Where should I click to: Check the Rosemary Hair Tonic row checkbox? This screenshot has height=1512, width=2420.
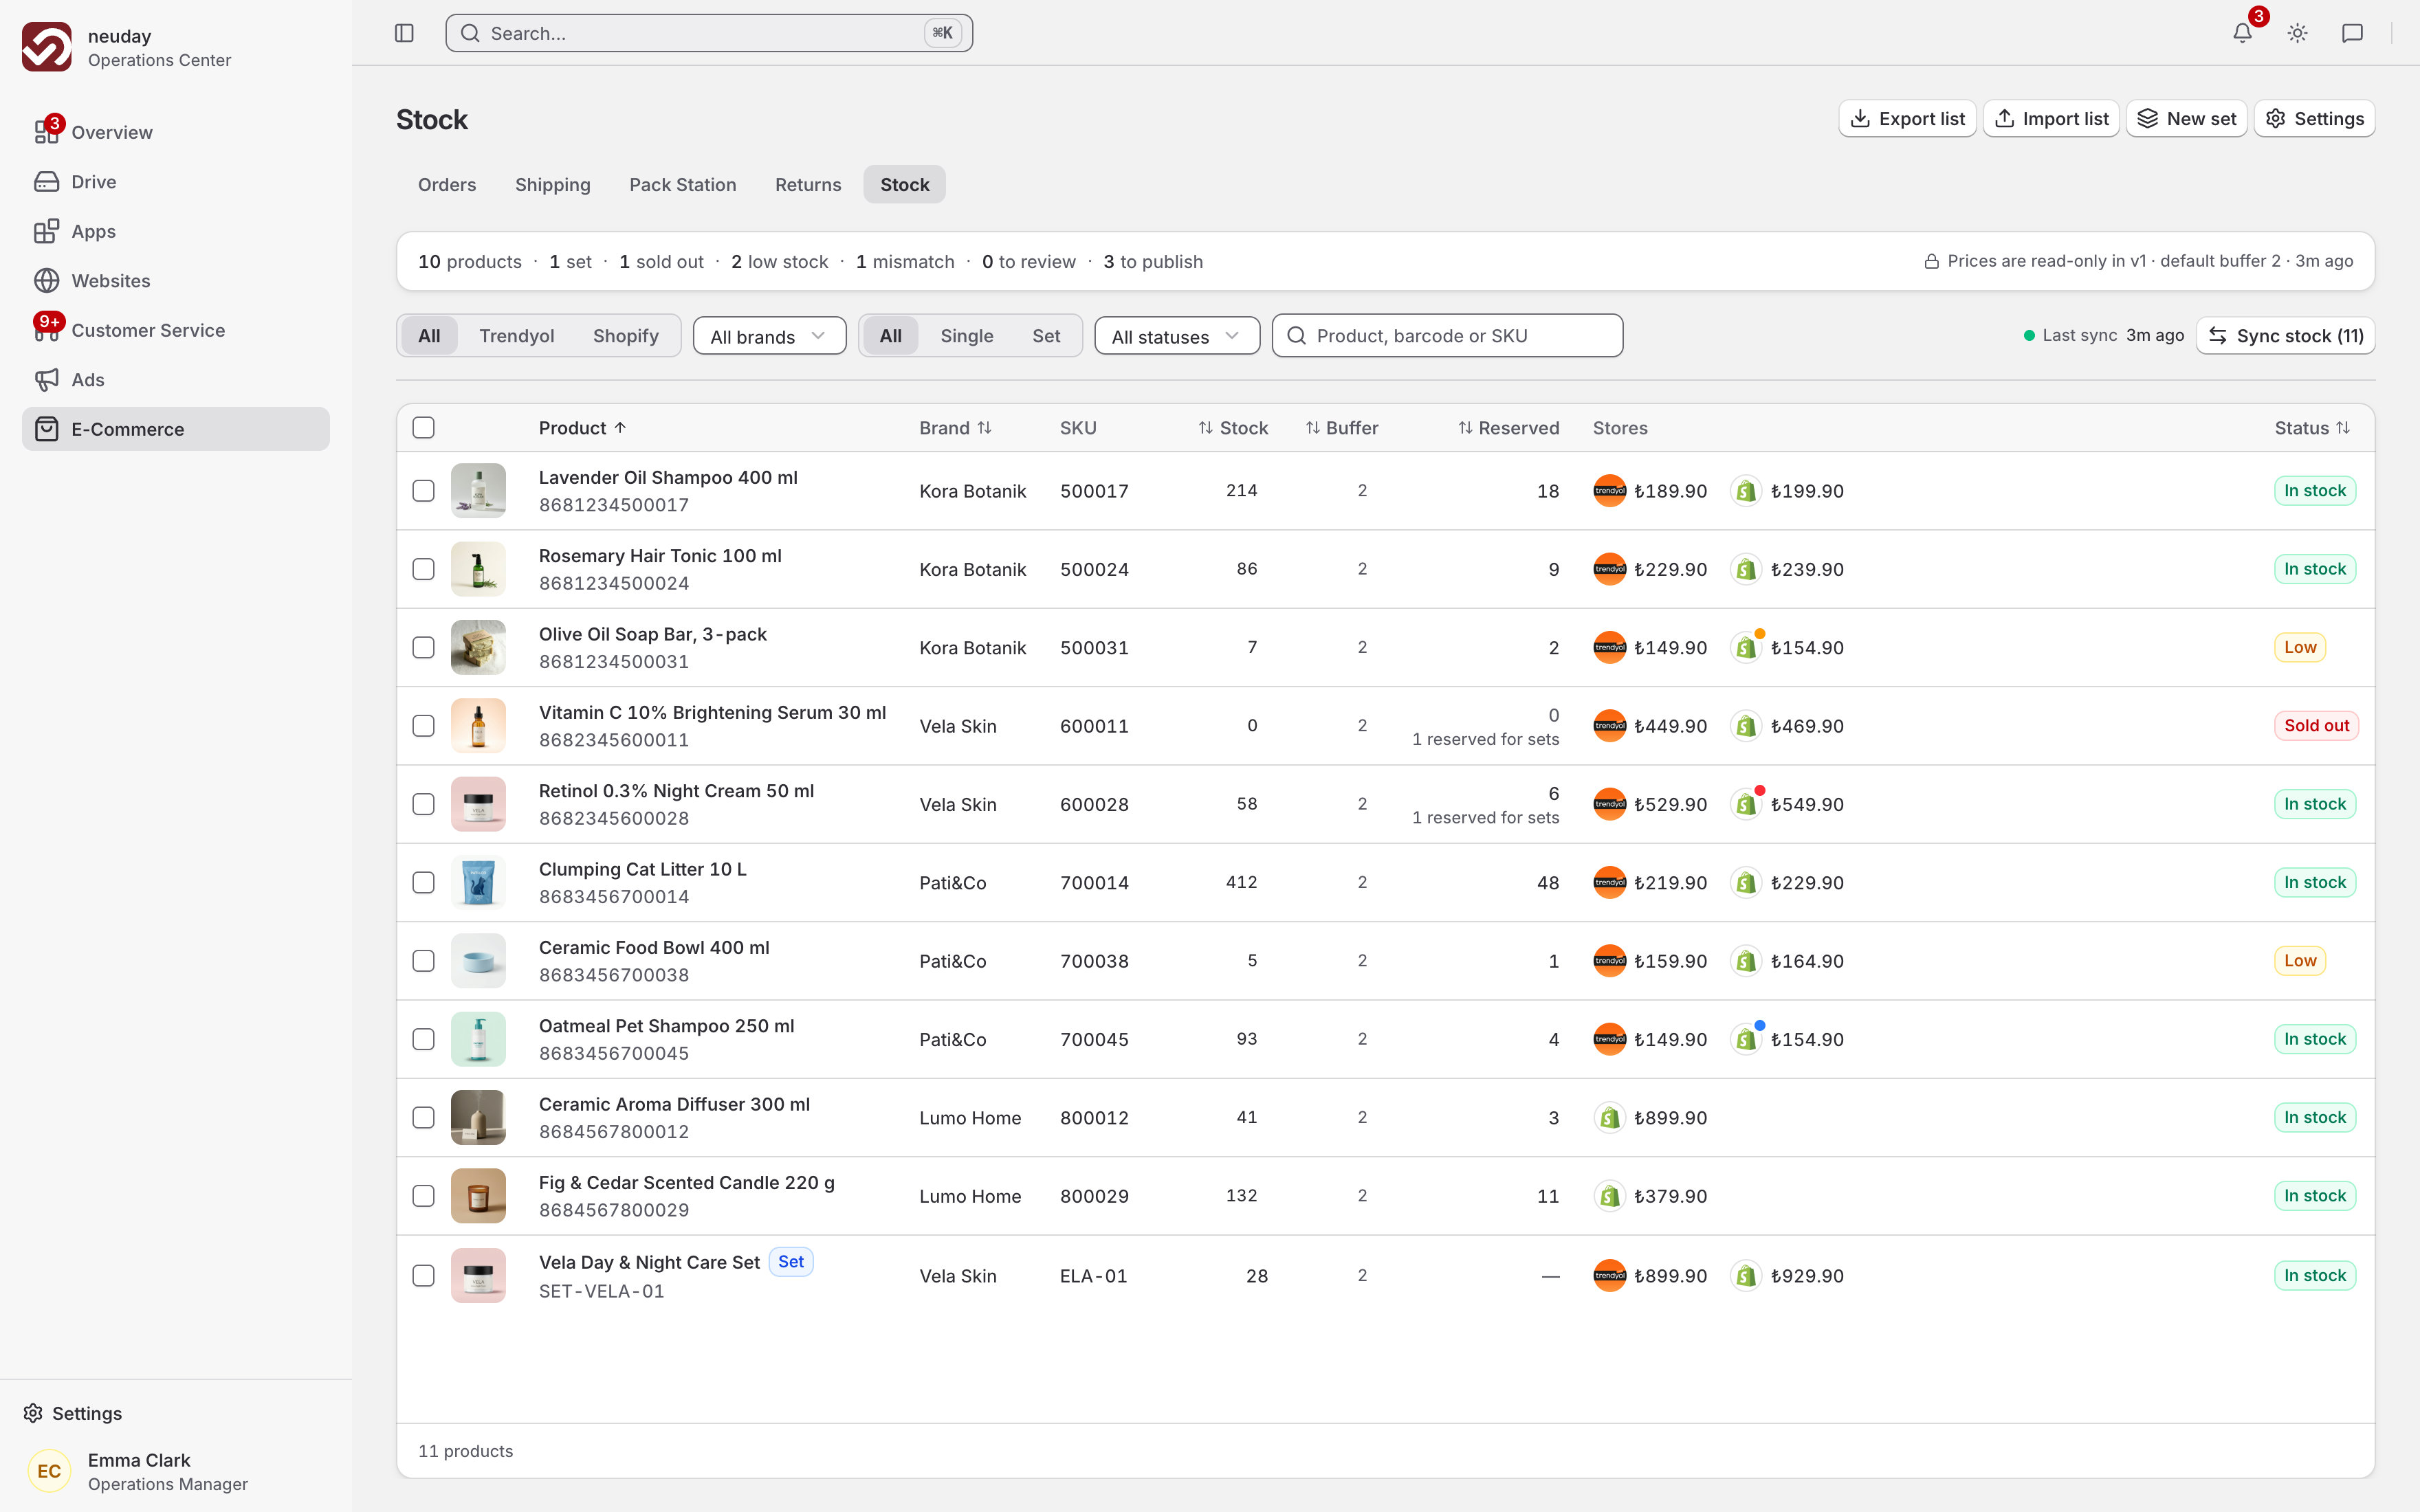423,569
